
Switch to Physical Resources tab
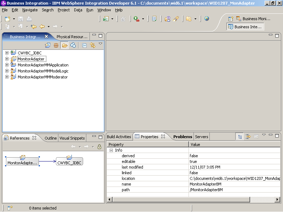(x=72, y=37)
